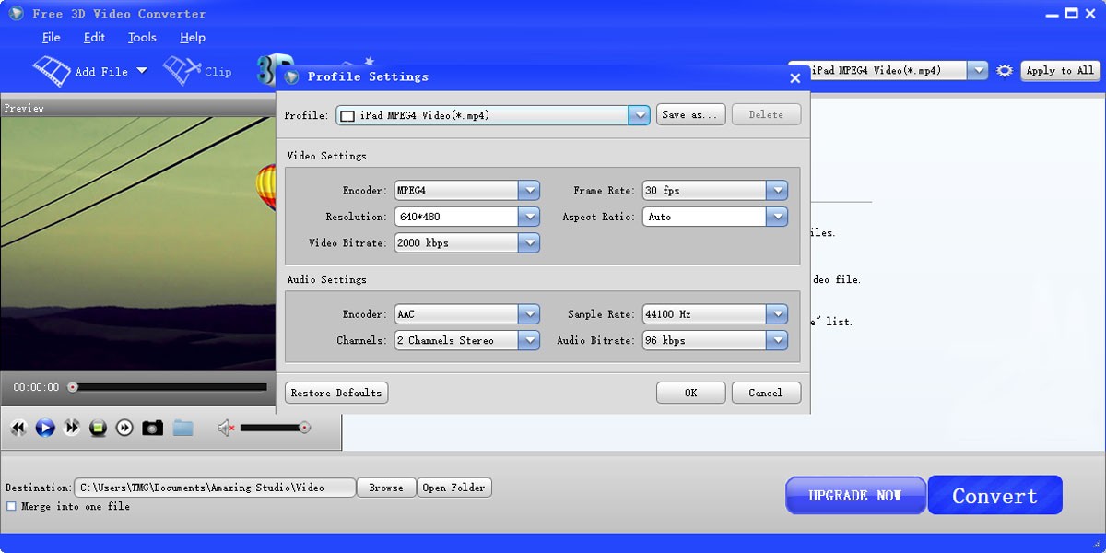
Task: Fast-forward the preview video
Action: tap(71, 427)
